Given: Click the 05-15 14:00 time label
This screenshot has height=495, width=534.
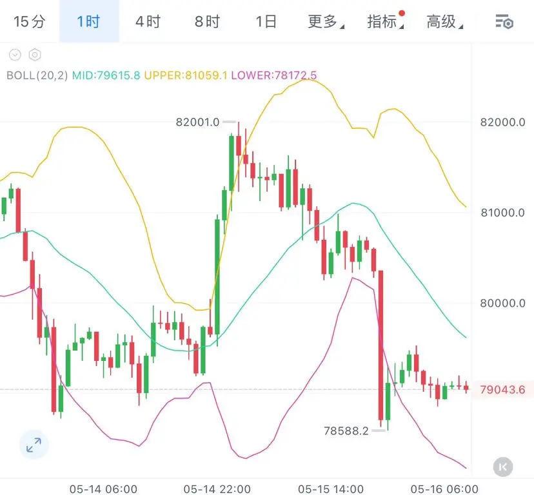Looking at the screenshot, I should tap(331, 489).
